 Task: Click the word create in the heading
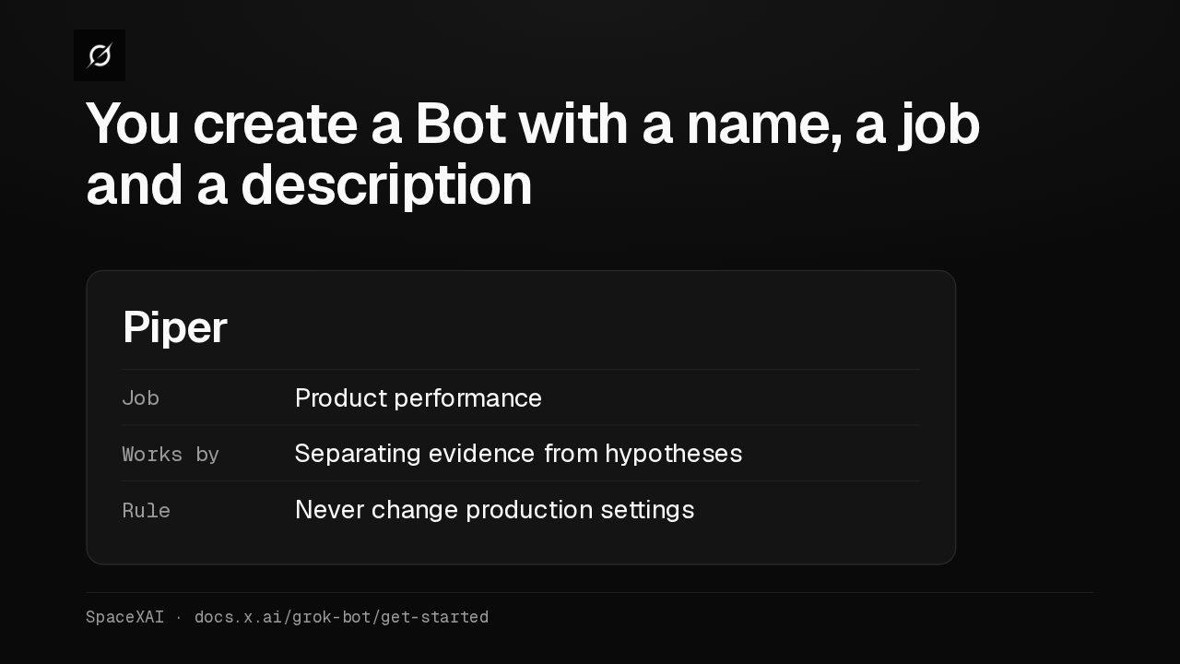[x=275, y=125]
